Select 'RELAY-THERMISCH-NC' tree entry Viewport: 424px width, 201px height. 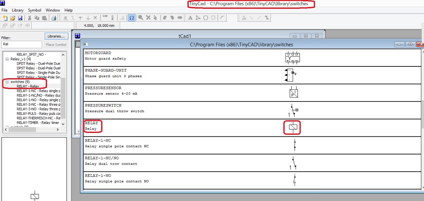click(x=38, y=118)
